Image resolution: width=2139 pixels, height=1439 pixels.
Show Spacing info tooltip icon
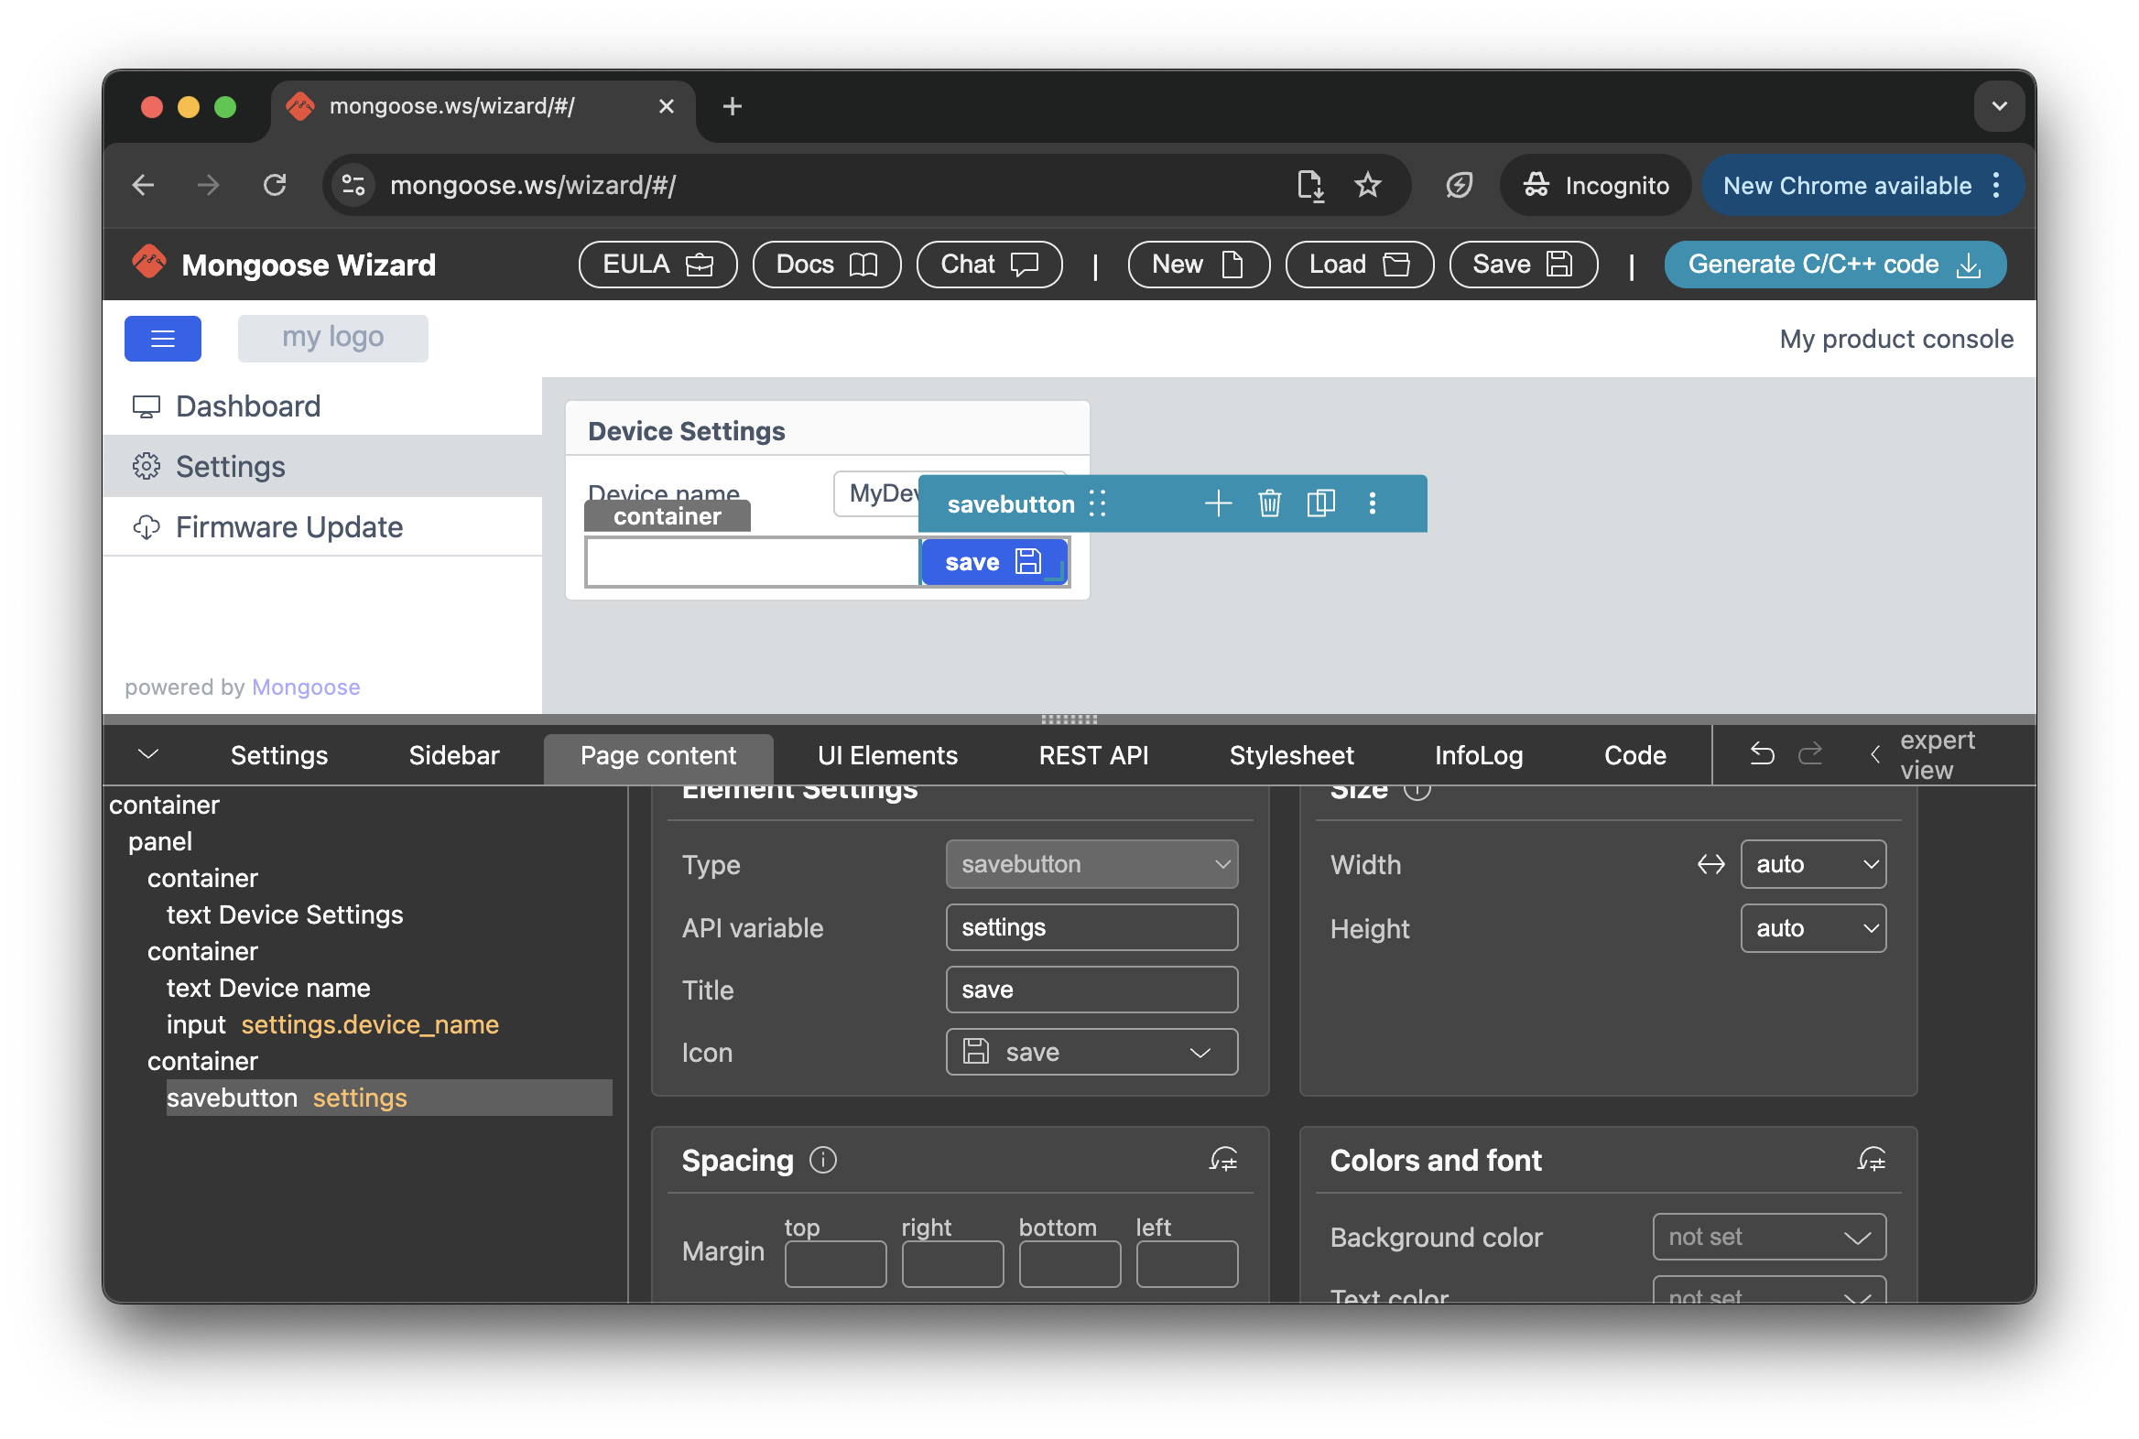(822, 1160)
